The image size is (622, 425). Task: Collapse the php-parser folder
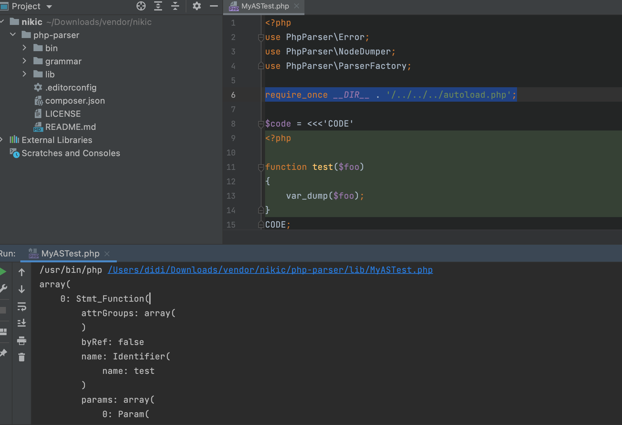pyautogui.click(x=13, y=34)
